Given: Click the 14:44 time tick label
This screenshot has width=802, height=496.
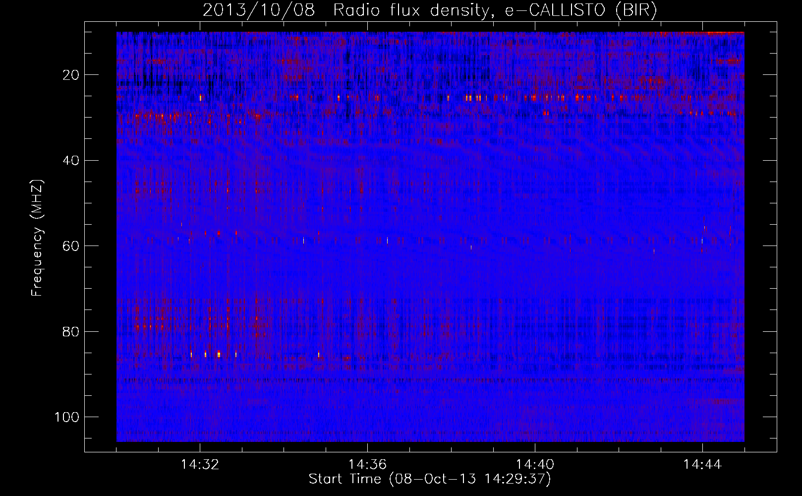Looking at the screenshot, I should pyautogui.click(x=702, y=464).
